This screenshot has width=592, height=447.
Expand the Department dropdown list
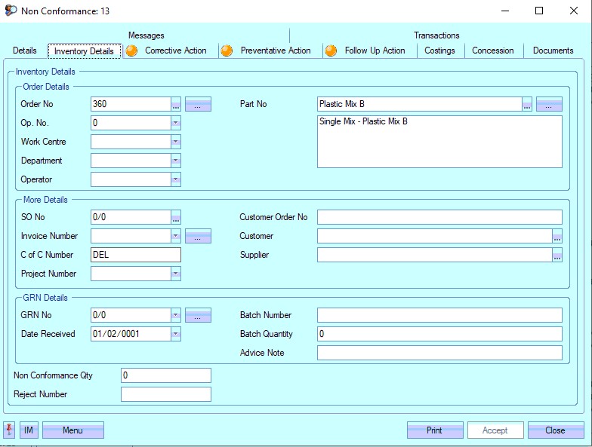coord(176,161)
